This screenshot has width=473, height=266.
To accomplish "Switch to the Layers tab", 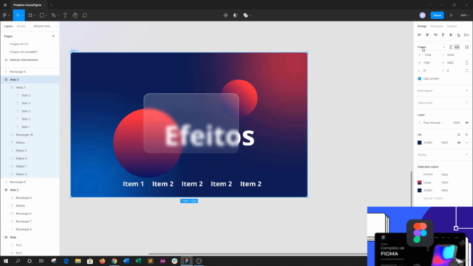I will tap(8, 27).
